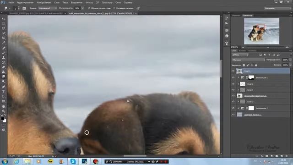
Task: Hide the Экспозиция 1 layer
Action: click(x=233, y=77)
